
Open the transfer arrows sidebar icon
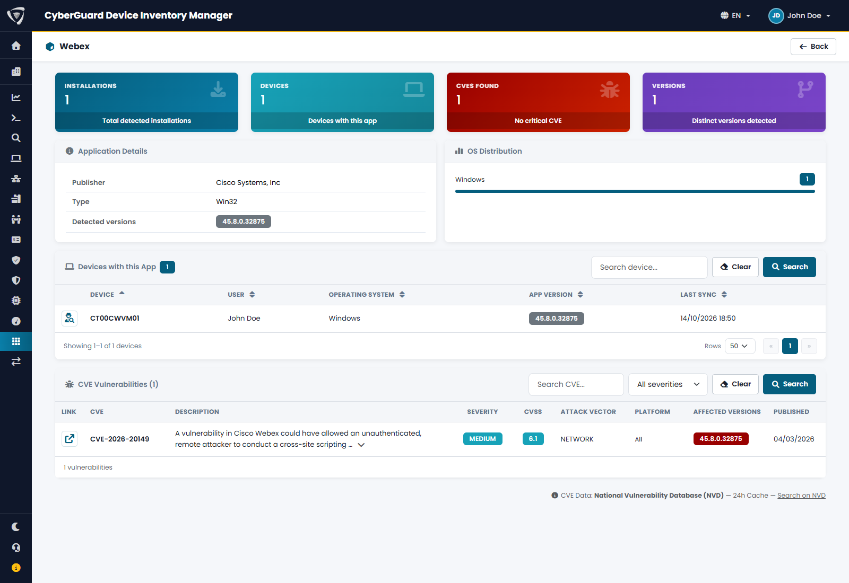tap(16, 361)
